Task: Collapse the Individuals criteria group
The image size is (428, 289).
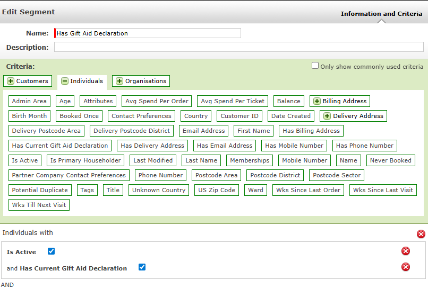Action: tap(65, 82)
